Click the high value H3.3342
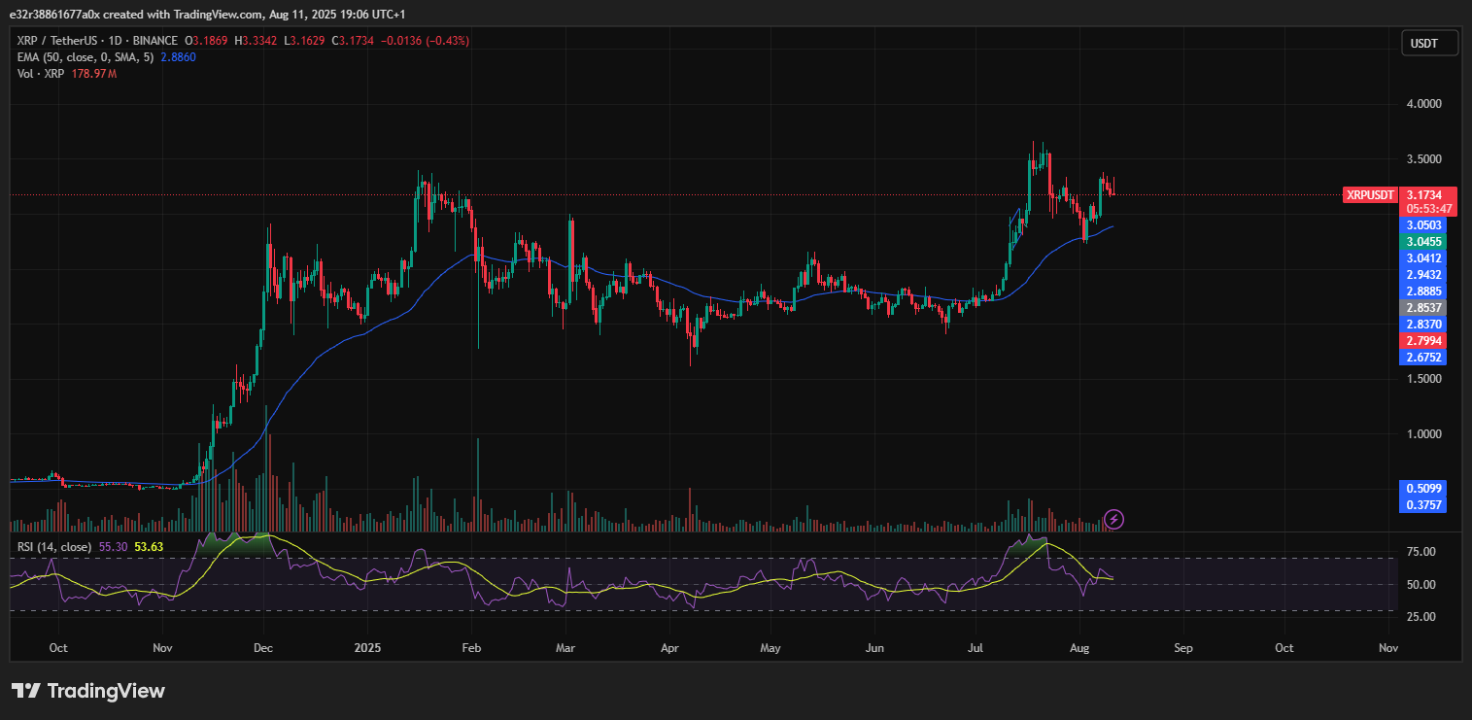Viewport: 1472px width, 720px height. point(257,41)
